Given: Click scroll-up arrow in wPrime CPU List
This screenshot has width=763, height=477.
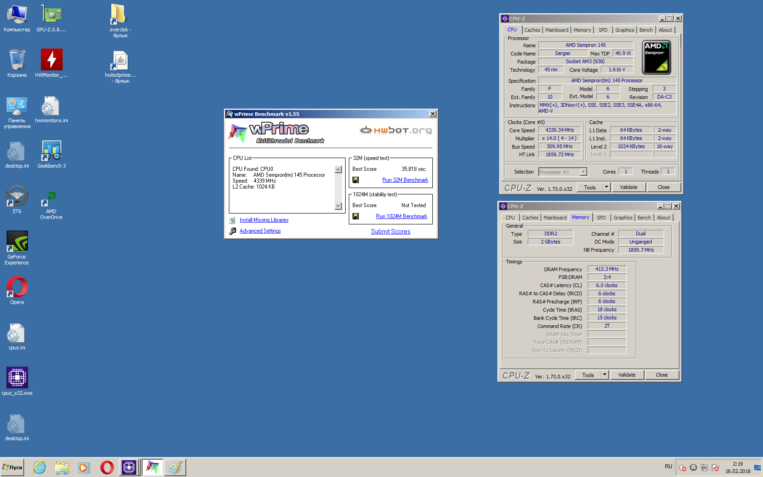Looking at the screenshot, I should point(338,169).
